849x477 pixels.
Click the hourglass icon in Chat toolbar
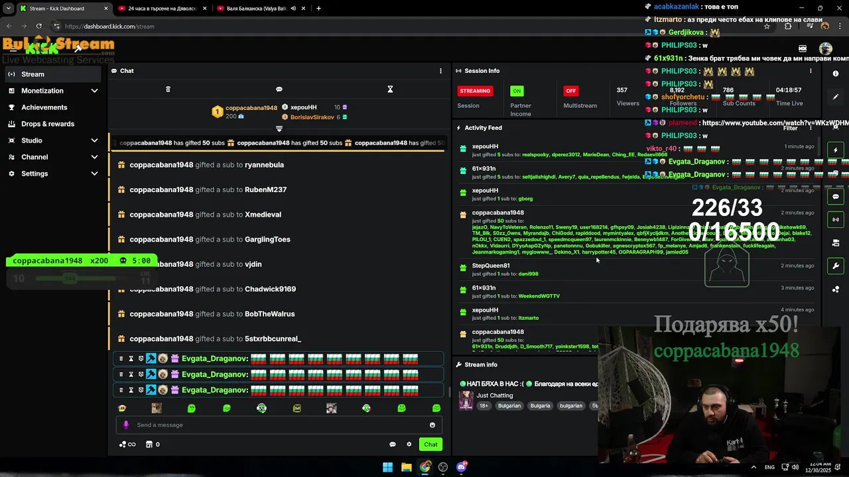click(390, 89)
